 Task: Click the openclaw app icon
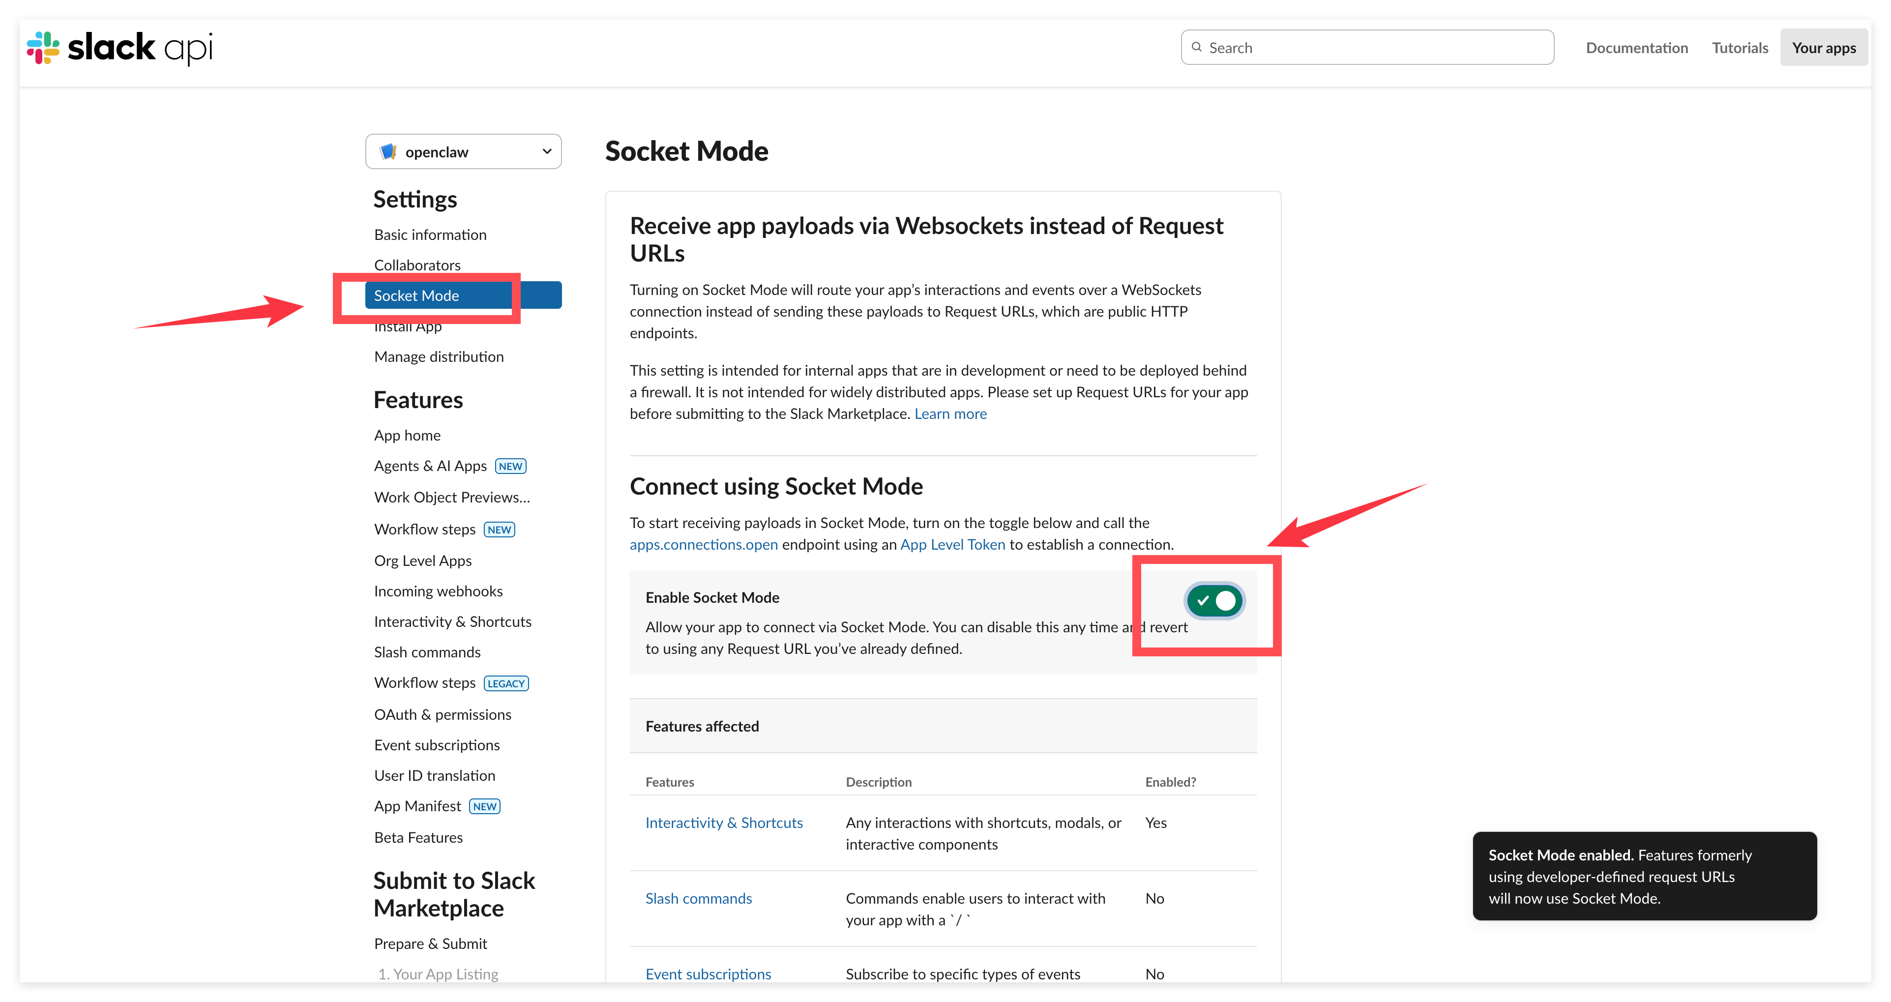(x=387, y=152)
